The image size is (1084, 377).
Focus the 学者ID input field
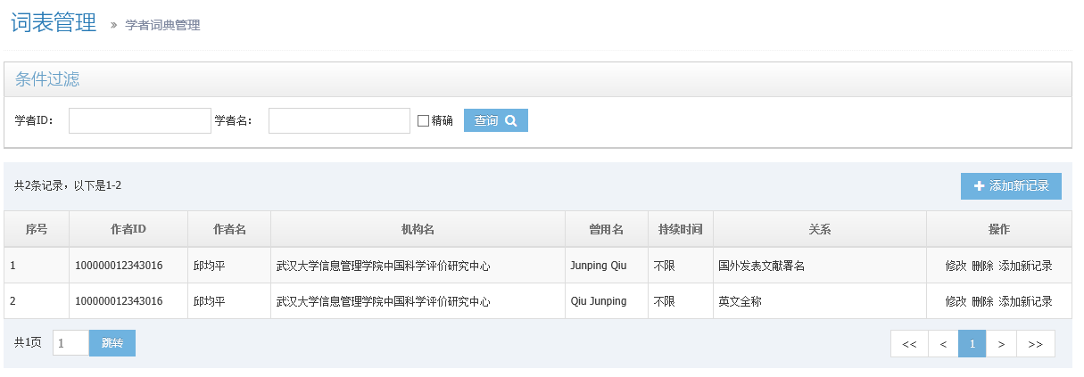140,120
